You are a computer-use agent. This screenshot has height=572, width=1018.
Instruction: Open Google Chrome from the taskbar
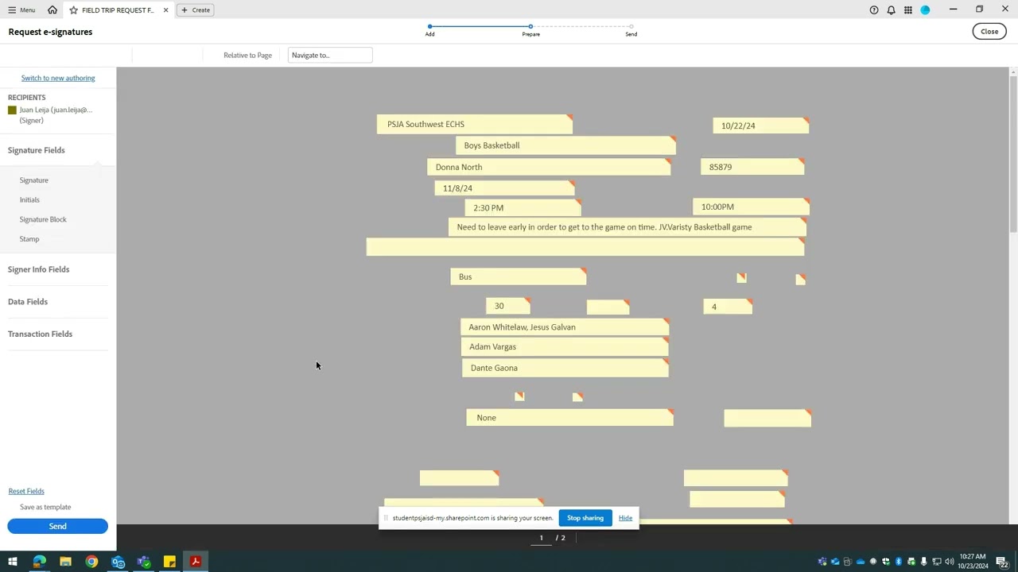91,562
